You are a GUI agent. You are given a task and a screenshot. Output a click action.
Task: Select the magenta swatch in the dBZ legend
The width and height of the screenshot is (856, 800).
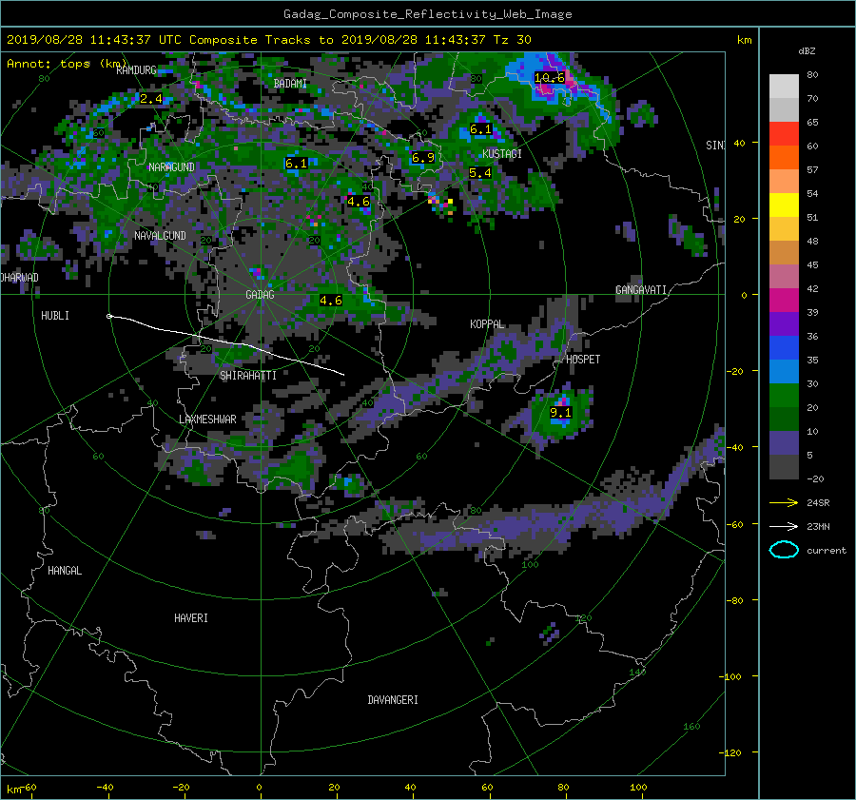tap(784, 300)
